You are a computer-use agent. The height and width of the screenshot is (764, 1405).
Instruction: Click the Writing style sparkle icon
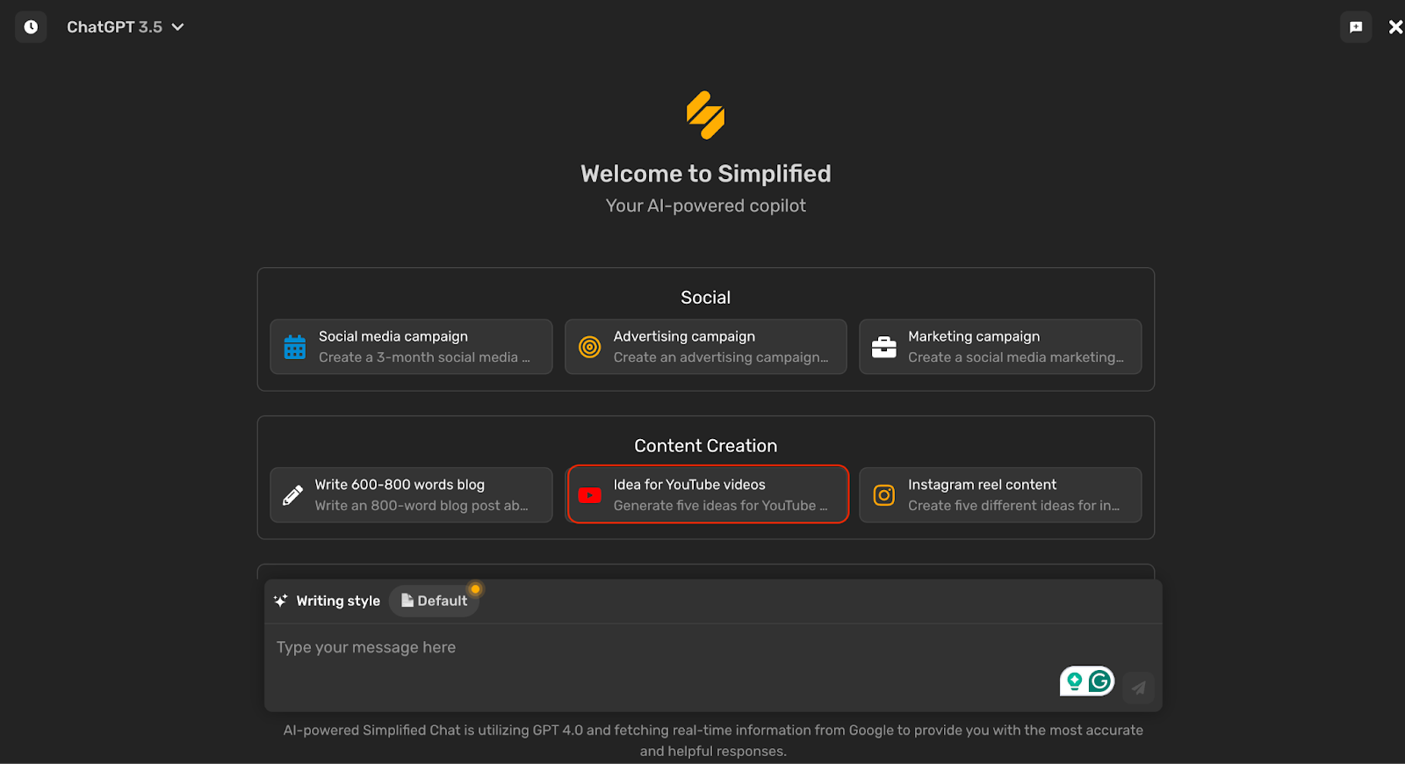[x=281, y=601]
